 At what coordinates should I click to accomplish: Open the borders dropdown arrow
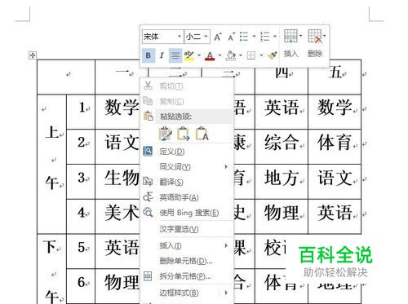[x=261, y=55]
